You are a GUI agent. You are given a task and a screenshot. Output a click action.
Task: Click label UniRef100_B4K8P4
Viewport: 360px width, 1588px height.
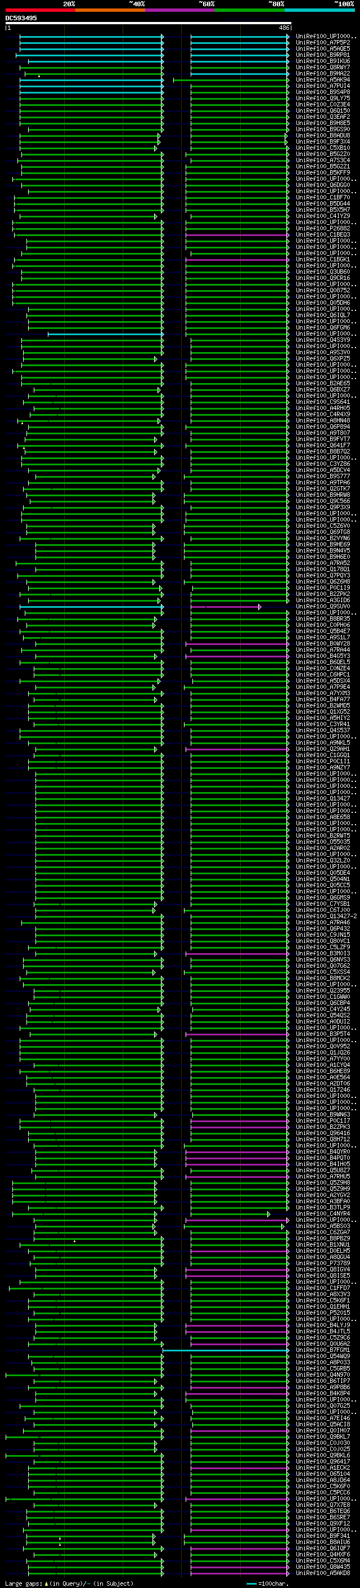(x=323, y=1393)
